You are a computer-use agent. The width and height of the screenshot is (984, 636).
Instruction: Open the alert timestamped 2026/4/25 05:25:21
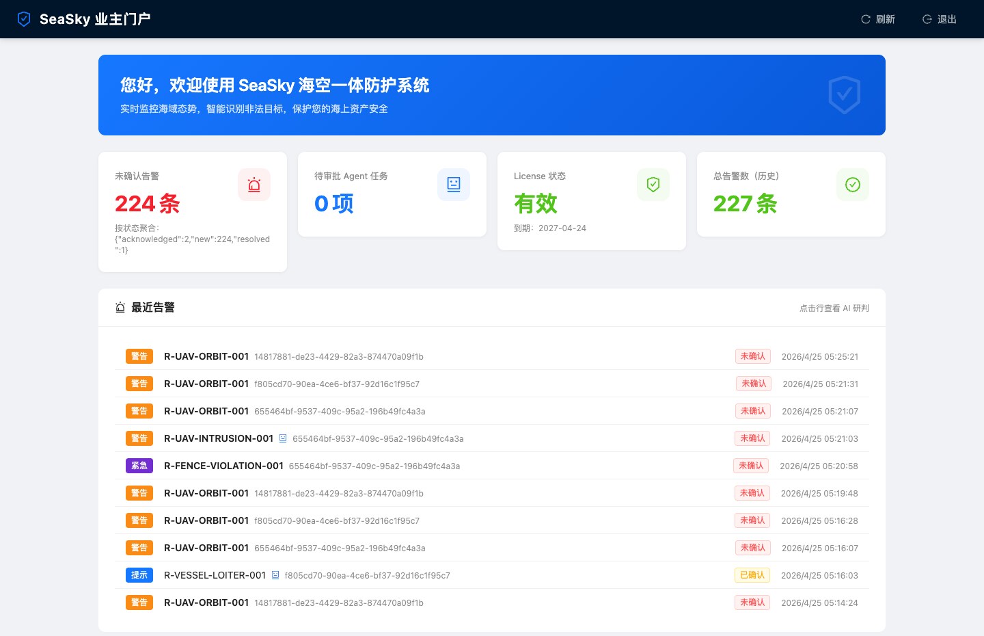pyautogui.click(x=492, y=356)
